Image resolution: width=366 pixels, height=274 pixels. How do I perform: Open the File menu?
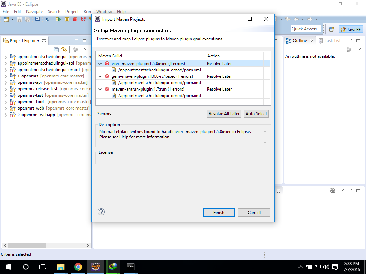[x=6, y=12]
